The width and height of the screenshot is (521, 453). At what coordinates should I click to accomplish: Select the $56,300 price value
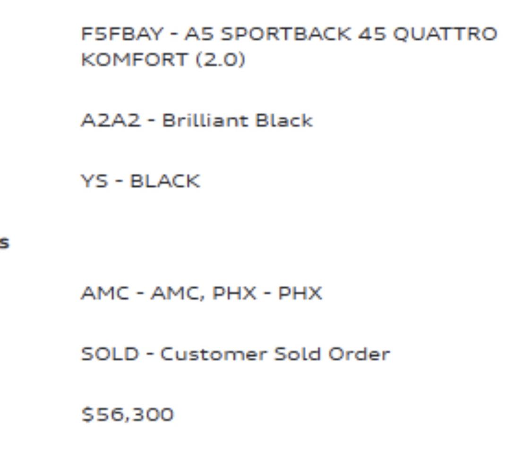tap(127, 415)
